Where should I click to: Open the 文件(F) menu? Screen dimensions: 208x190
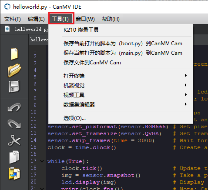(13, 19)
